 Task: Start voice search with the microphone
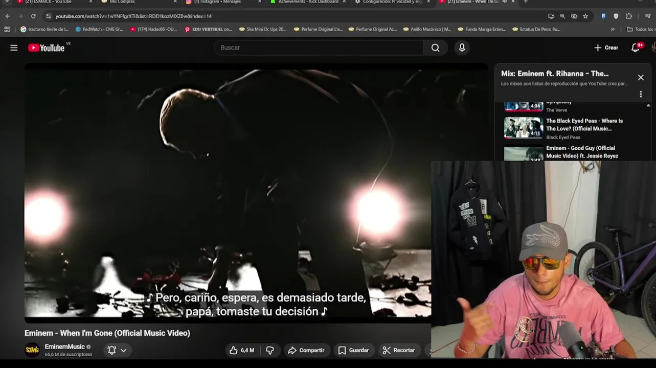click(462, 48)
